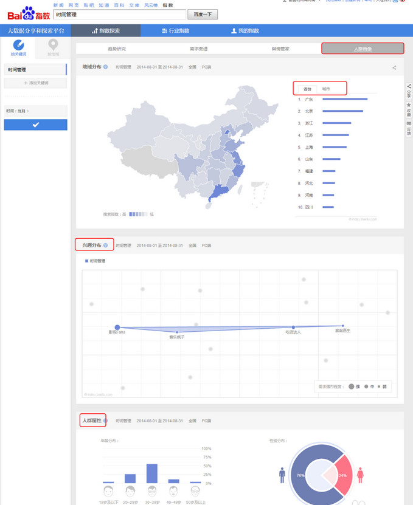Screen dimensions: 413x505
Task: Click the Baidu Index logo
Action: click(29, 13)
